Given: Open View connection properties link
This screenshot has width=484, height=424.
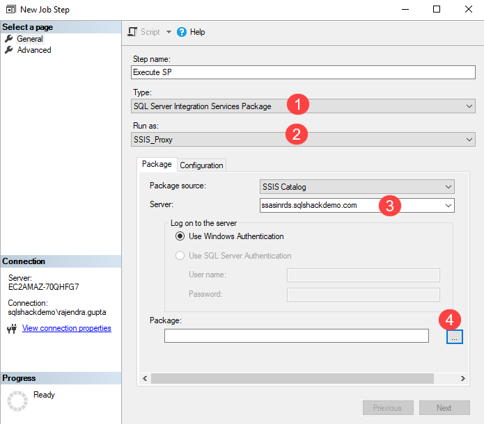Looking at the screenshot, I should pyautogui.click(x=66, y=328).
